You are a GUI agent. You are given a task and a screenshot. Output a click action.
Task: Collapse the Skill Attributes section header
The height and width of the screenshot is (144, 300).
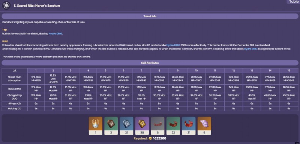pos(150,63)
